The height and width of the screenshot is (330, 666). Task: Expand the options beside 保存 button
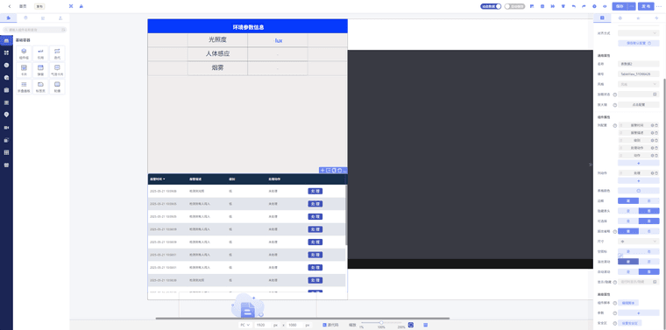coord(632,6)
